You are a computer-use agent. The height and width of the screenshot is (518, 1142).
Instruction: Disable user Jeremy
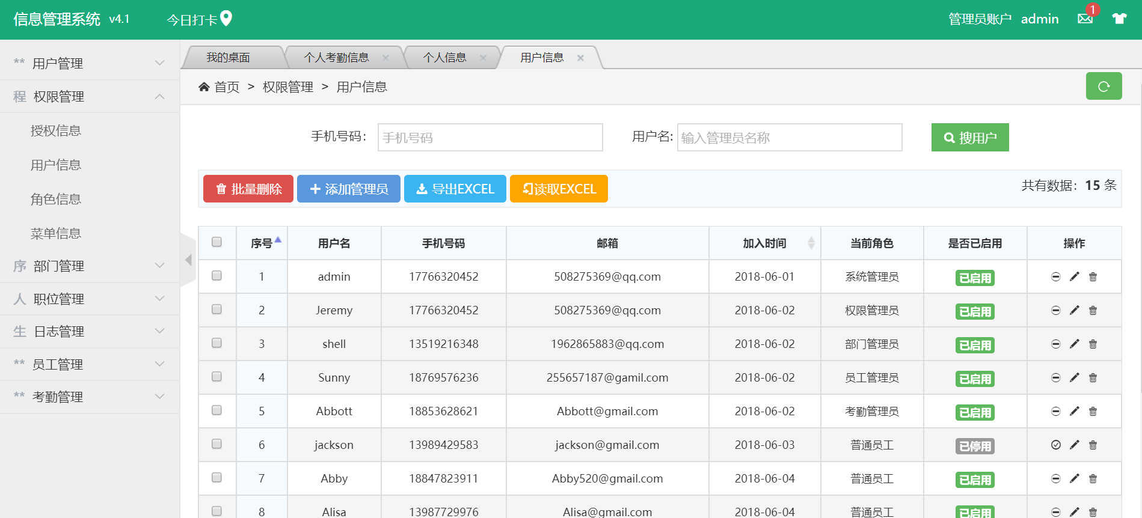pos(1055,310)
